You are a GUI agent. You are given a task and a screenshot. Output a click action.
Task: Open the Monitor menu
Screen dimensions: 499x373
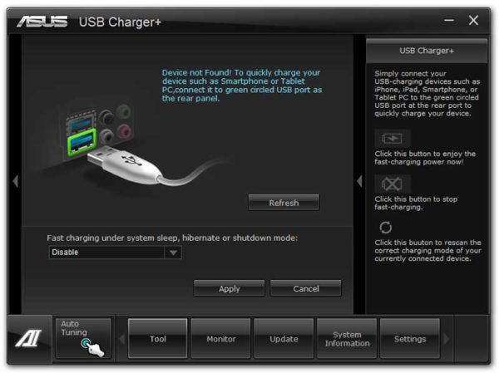(x=221, y=339)
